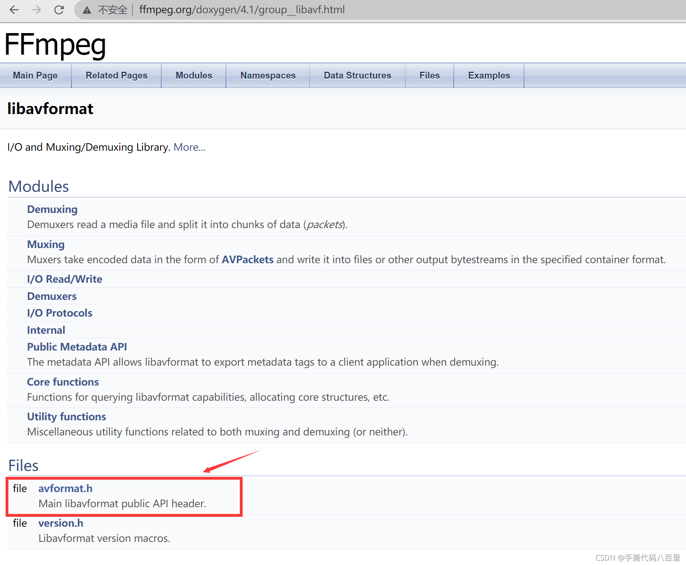
Task: View the Examples tab
Action: click(x=488, y=75)
